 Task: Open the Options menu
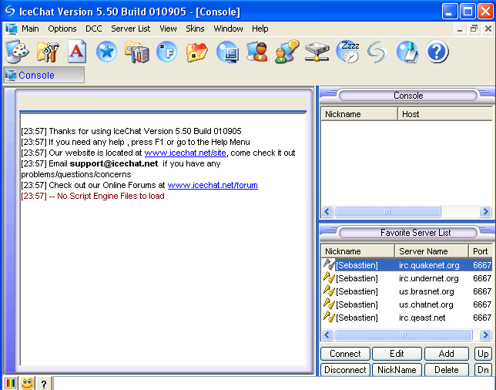click(x=62, y=29)
